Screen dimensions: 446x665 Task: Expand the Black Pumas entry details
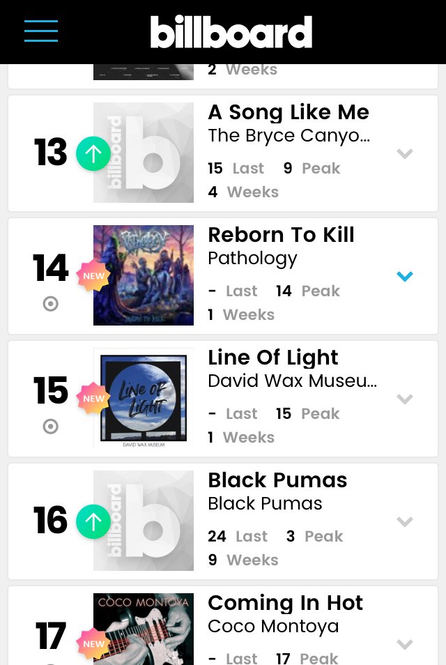405,521
